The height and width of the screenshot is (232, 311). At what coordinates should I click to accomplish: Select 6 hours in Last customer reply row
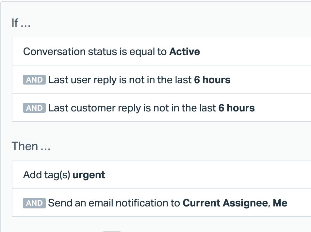point(237,108)
